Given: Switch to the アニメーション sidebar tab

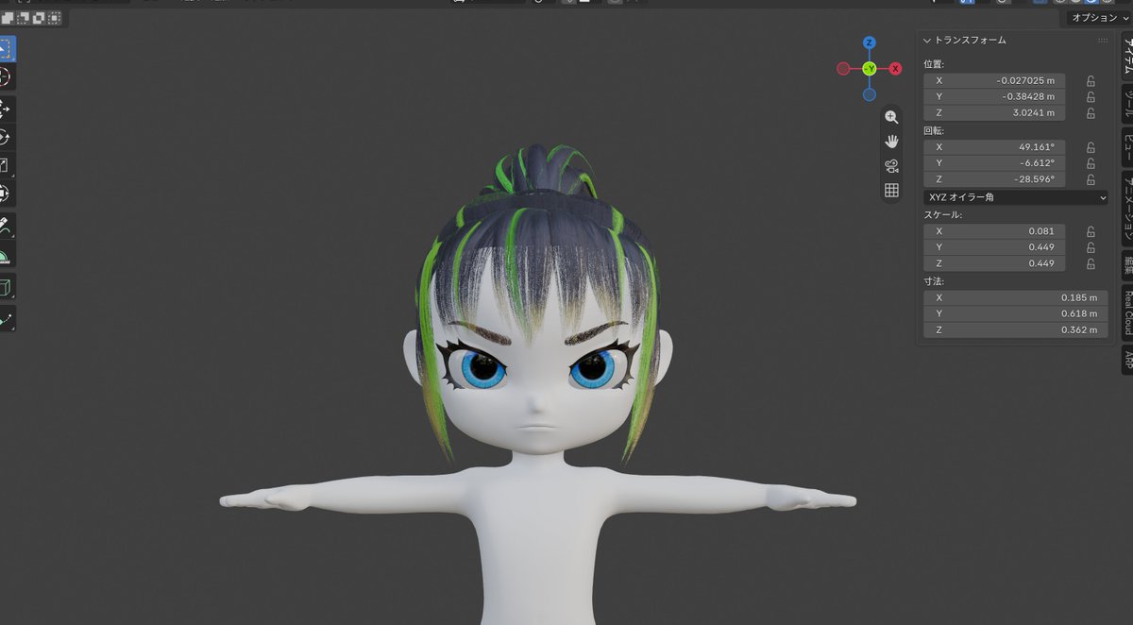Looking at the screenshot, I should point(1126,208).
